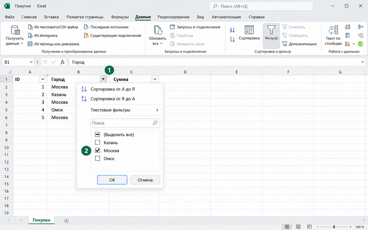Open the Получить данные menu
The width and height of the screenshot is (368, 230).
point(15,35)
